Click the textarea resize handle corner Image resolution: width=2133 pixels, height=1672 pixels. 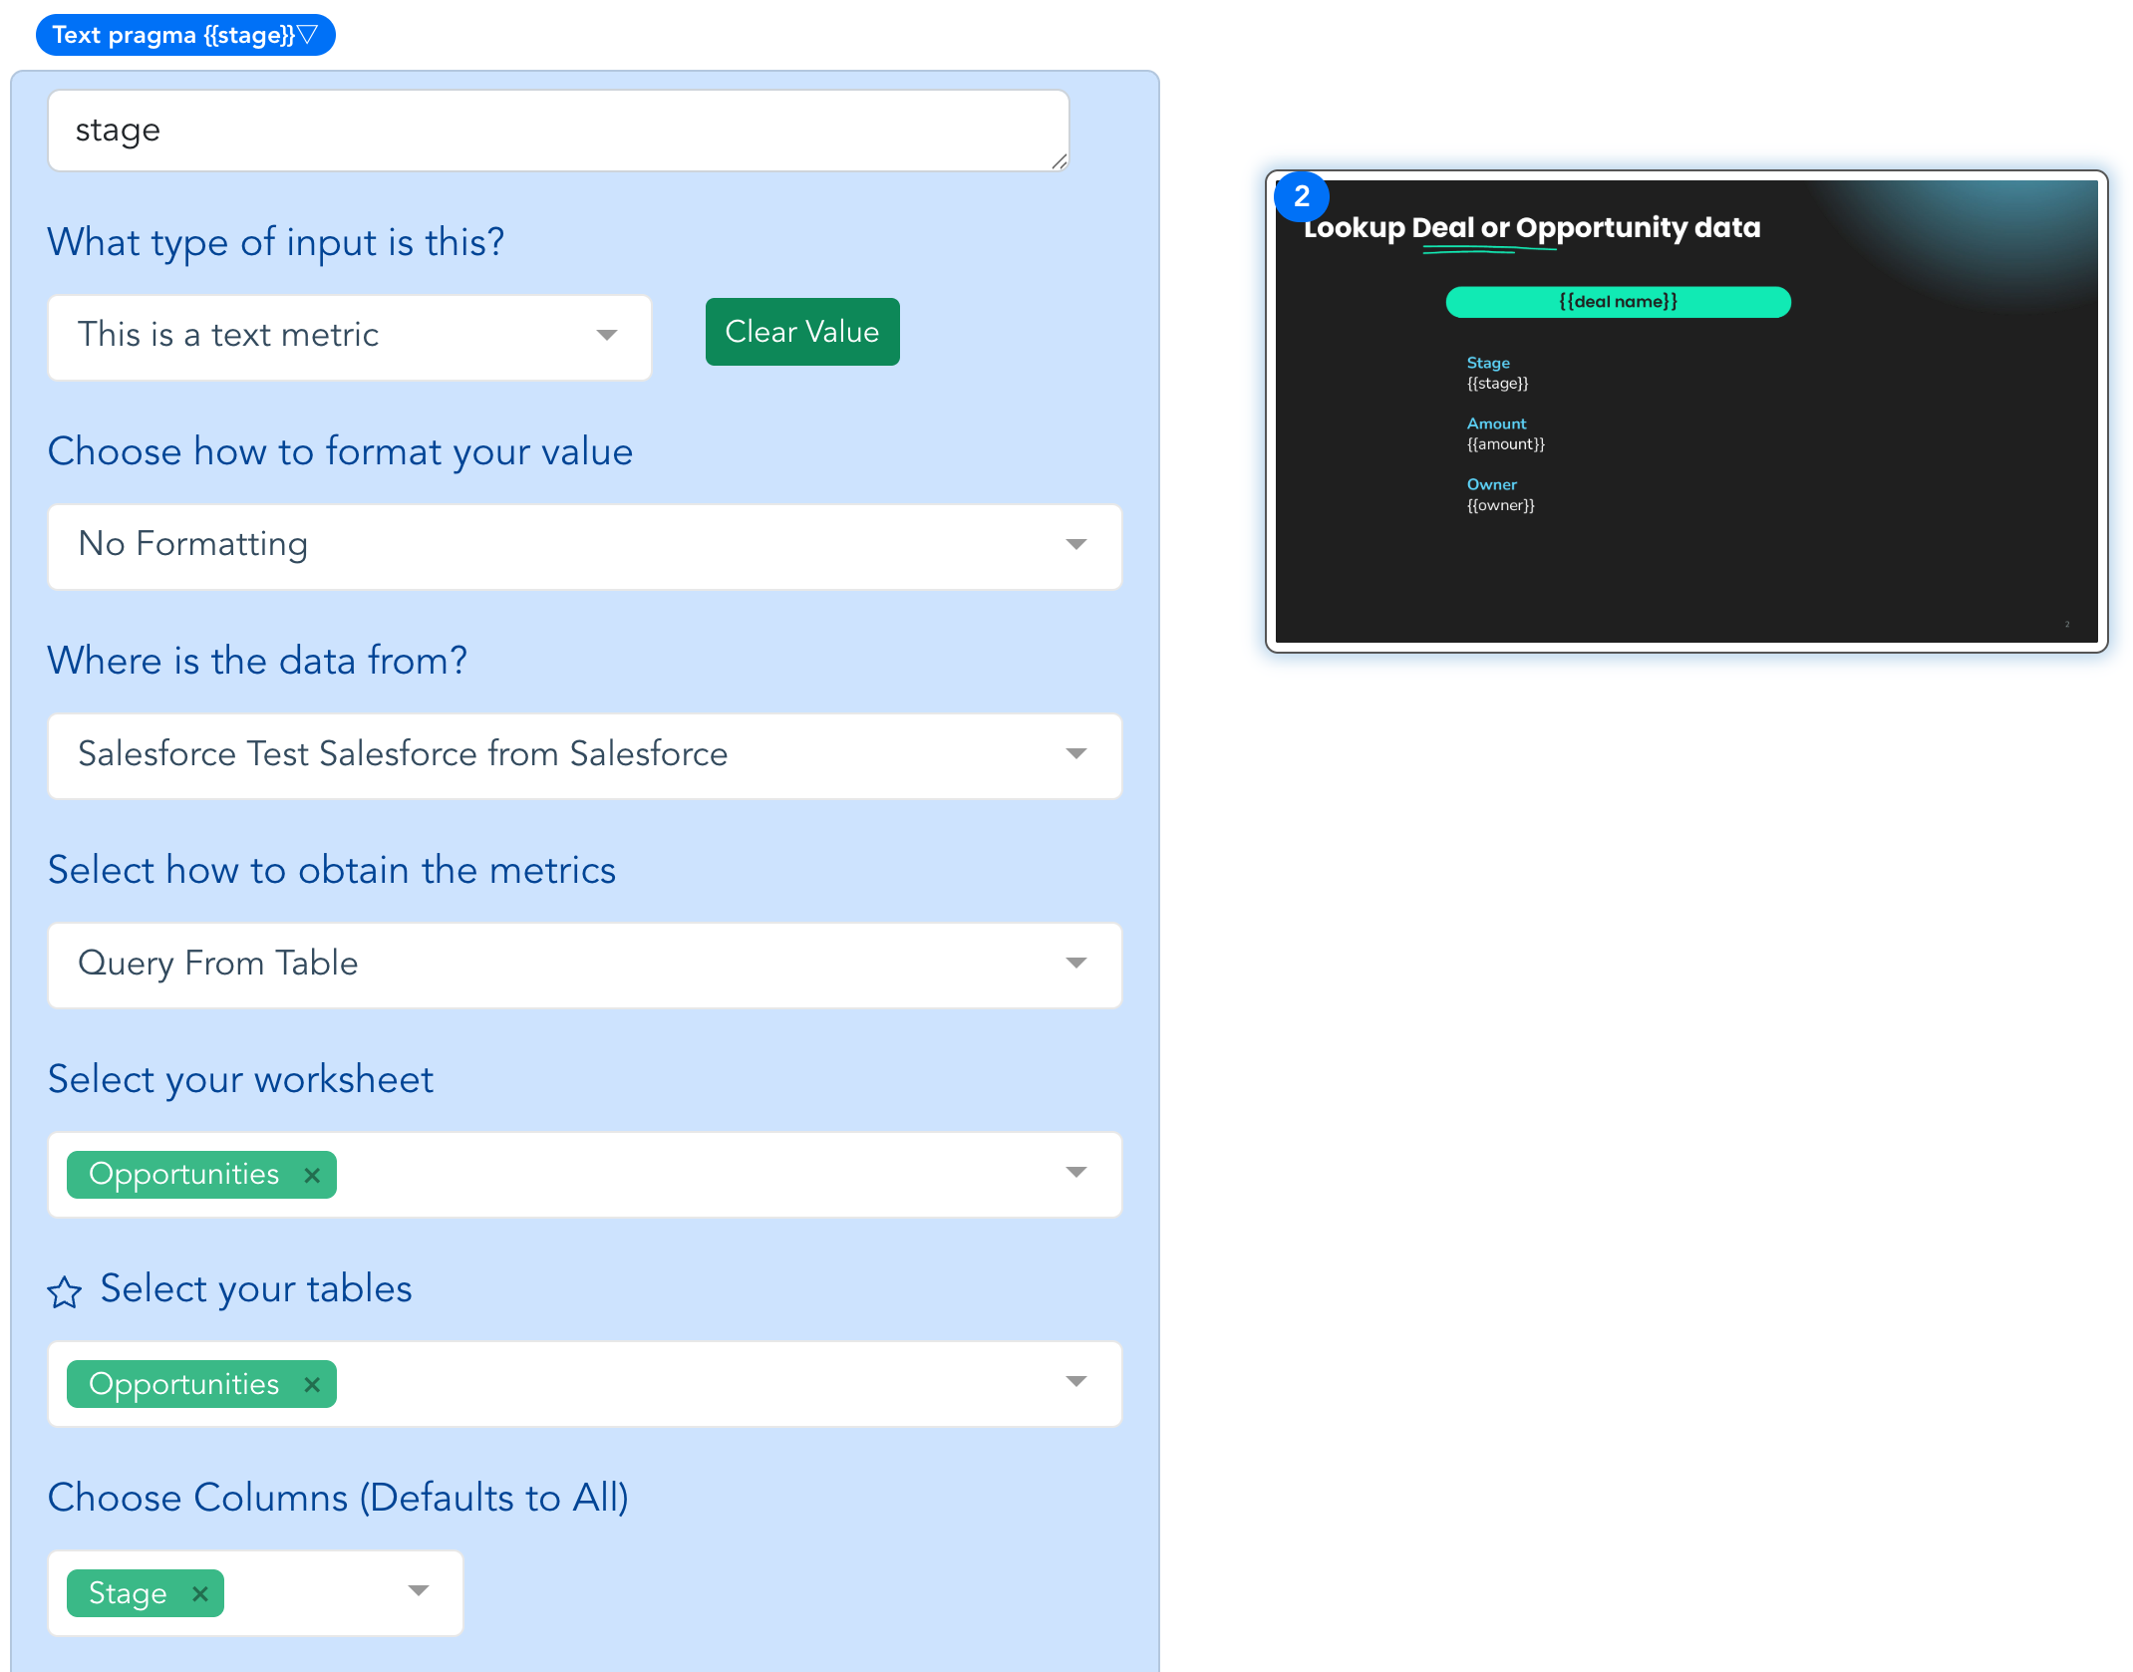coord(1060,161)
